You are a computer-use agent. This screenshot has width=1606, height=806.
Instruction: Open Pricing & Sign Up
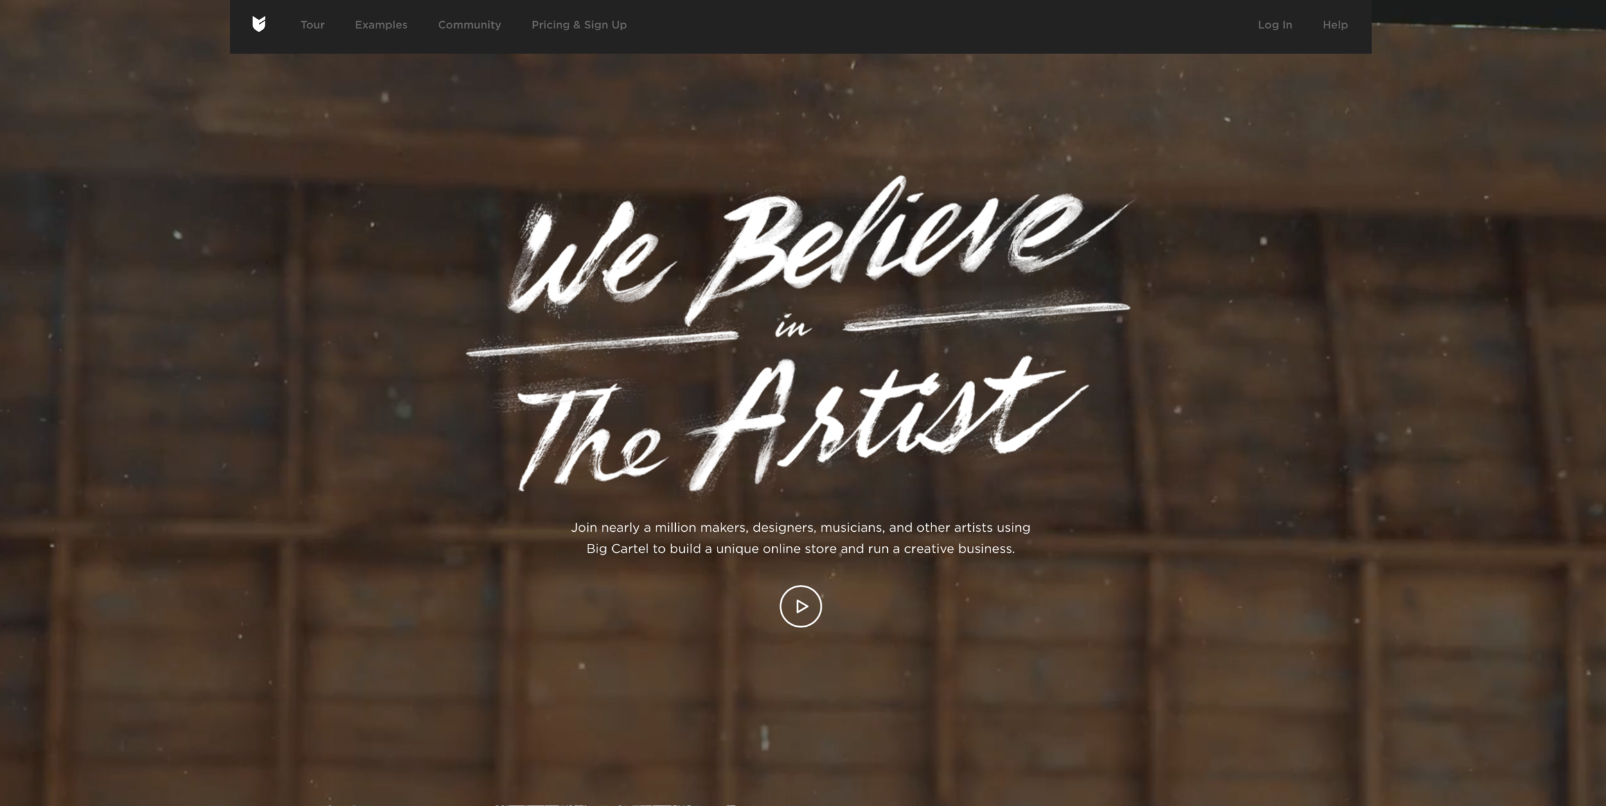pyautogui.click(x=579, y=25)
